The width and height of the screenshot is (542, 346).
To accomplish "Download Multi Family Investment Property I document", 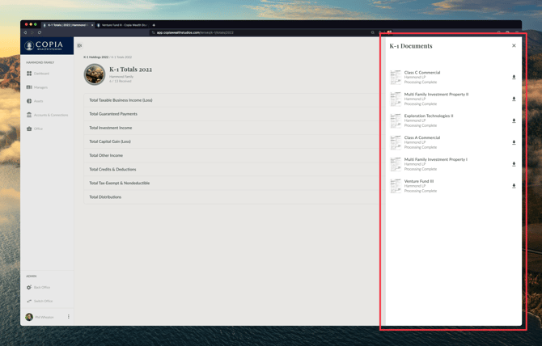I will click(x=514, y=164).
